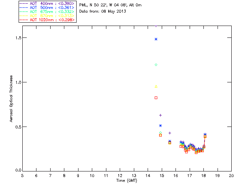The height and width of the screenshot is (190, 238).
Task: Click the x-axis tick label 11
Action: pyautogui.click(x=106, y=176)
